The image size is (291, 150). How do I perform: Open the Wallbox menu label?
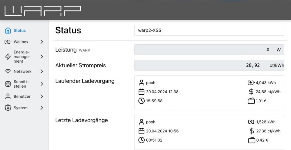(x=21, y=42)
